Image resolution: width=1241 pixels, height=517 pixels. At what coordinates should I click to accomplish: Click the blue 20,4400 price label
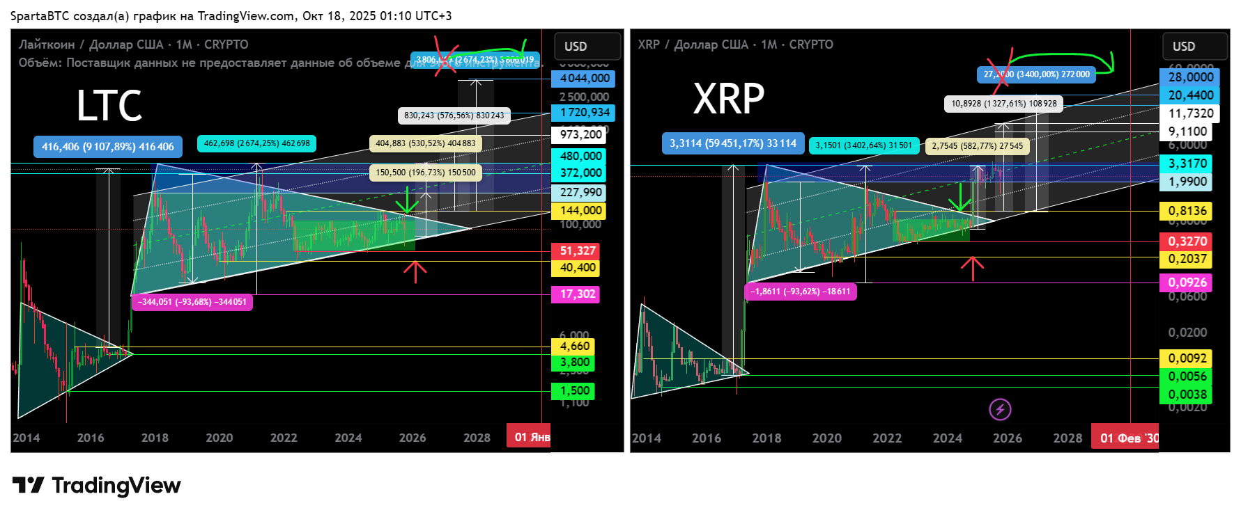(x=1189, y=95)
